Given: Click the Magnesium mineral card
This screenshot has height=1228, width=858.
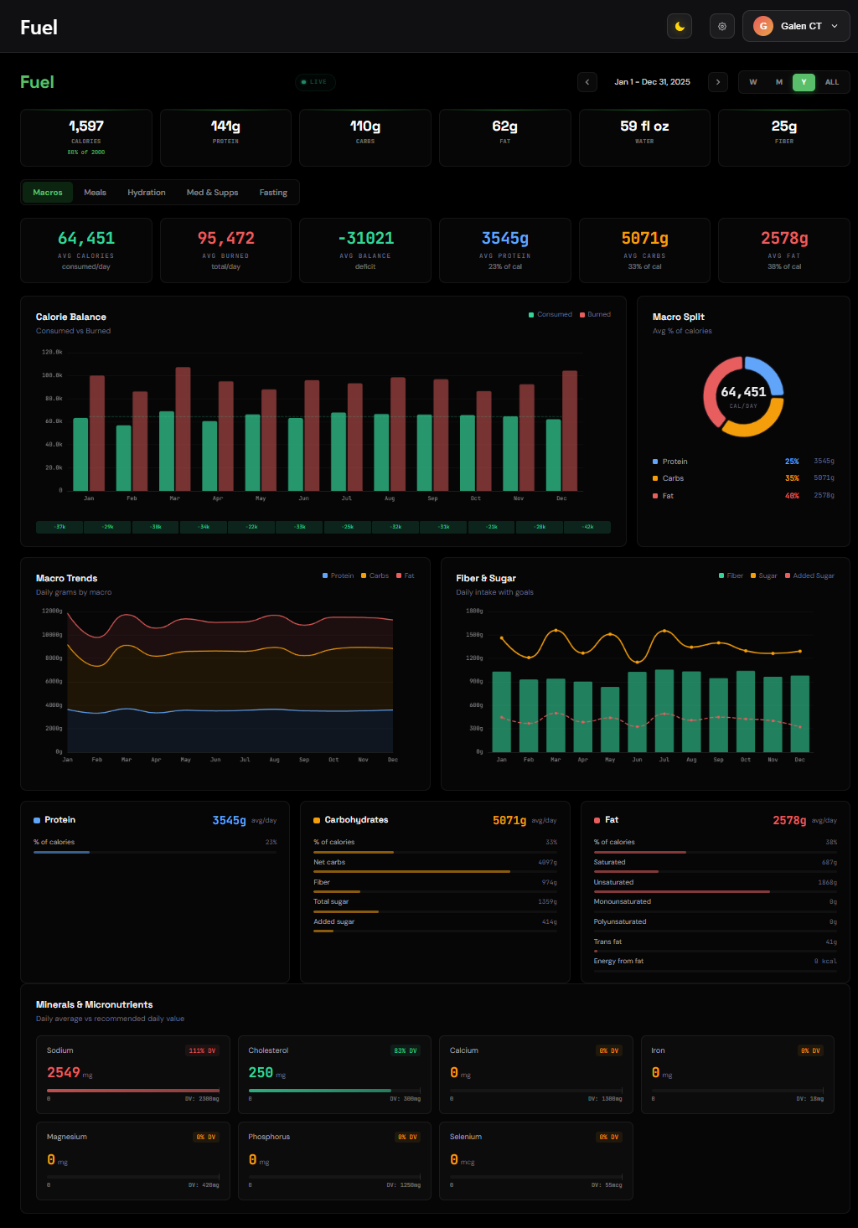Looking at the screenshot, I should coord(133,1161).
